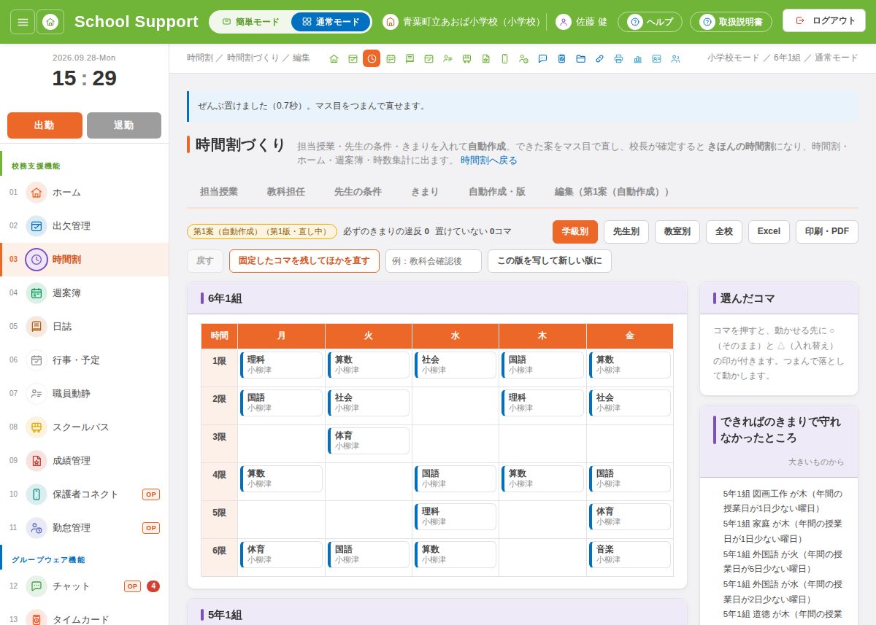Click the version note input field
The width and height of the screenshot is (876, 625).
pos(434,261)
